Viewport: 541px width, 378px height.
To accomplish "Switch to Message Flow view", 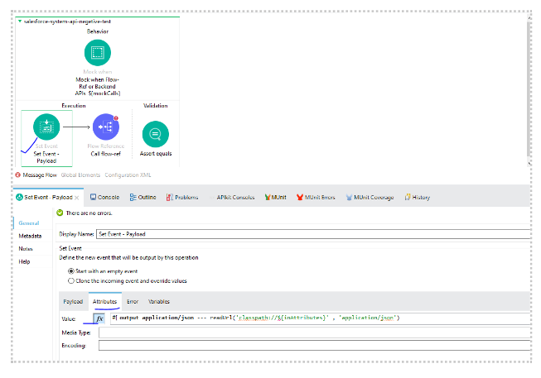I will click(x=40, y=175).
